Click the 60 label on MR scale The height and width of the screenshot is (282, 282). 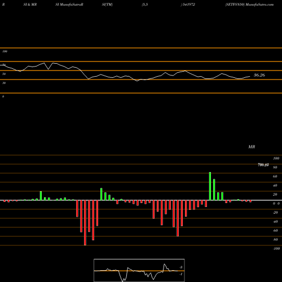click(275, 177)
